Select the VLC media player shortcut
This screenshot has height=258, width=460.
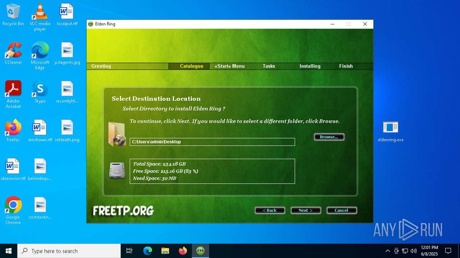pos(40,17)
